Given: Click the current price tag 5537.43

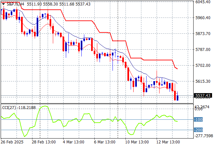Looking at the screenshot, I should coord(203,95).
